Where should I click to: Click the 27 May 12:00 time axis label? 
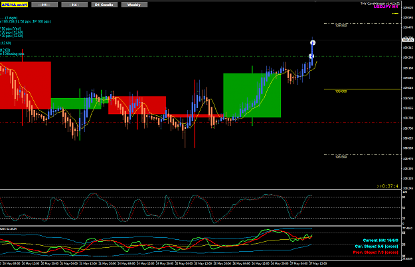pyautogui.click(x=318, y=264)
